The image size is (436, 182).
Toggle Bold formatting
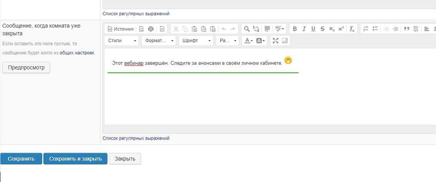point(295,29)
